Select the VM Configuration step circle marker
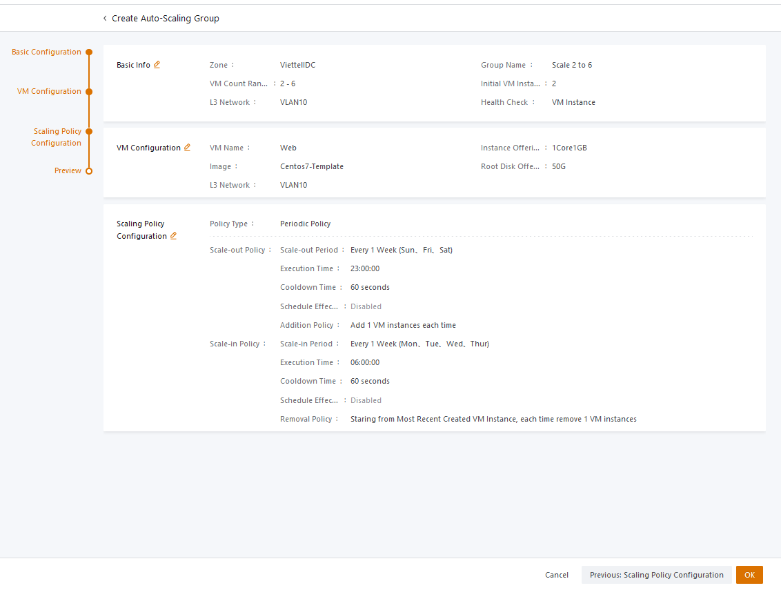 89,91
